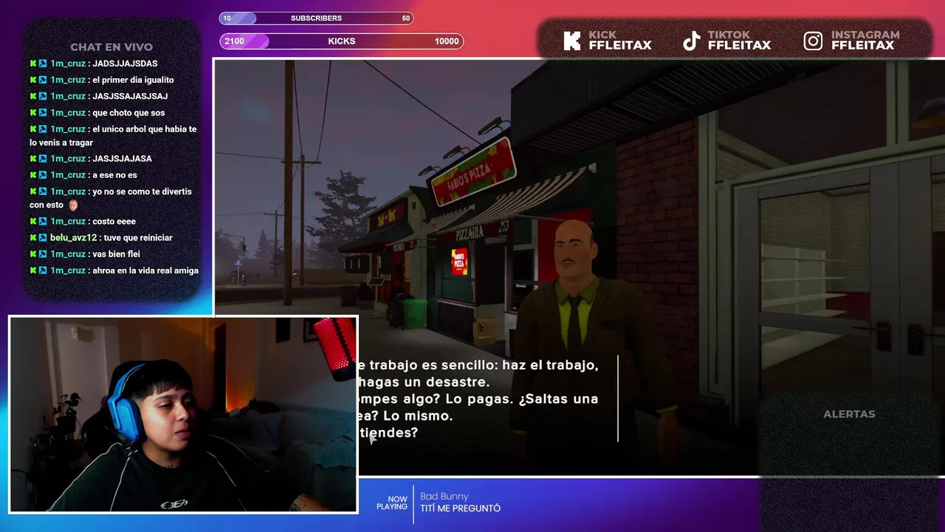The height and width of the screenshot is (532, 945).
Task: Click Kick badge beside belu_avz12
Action: (x=33, y=238)
